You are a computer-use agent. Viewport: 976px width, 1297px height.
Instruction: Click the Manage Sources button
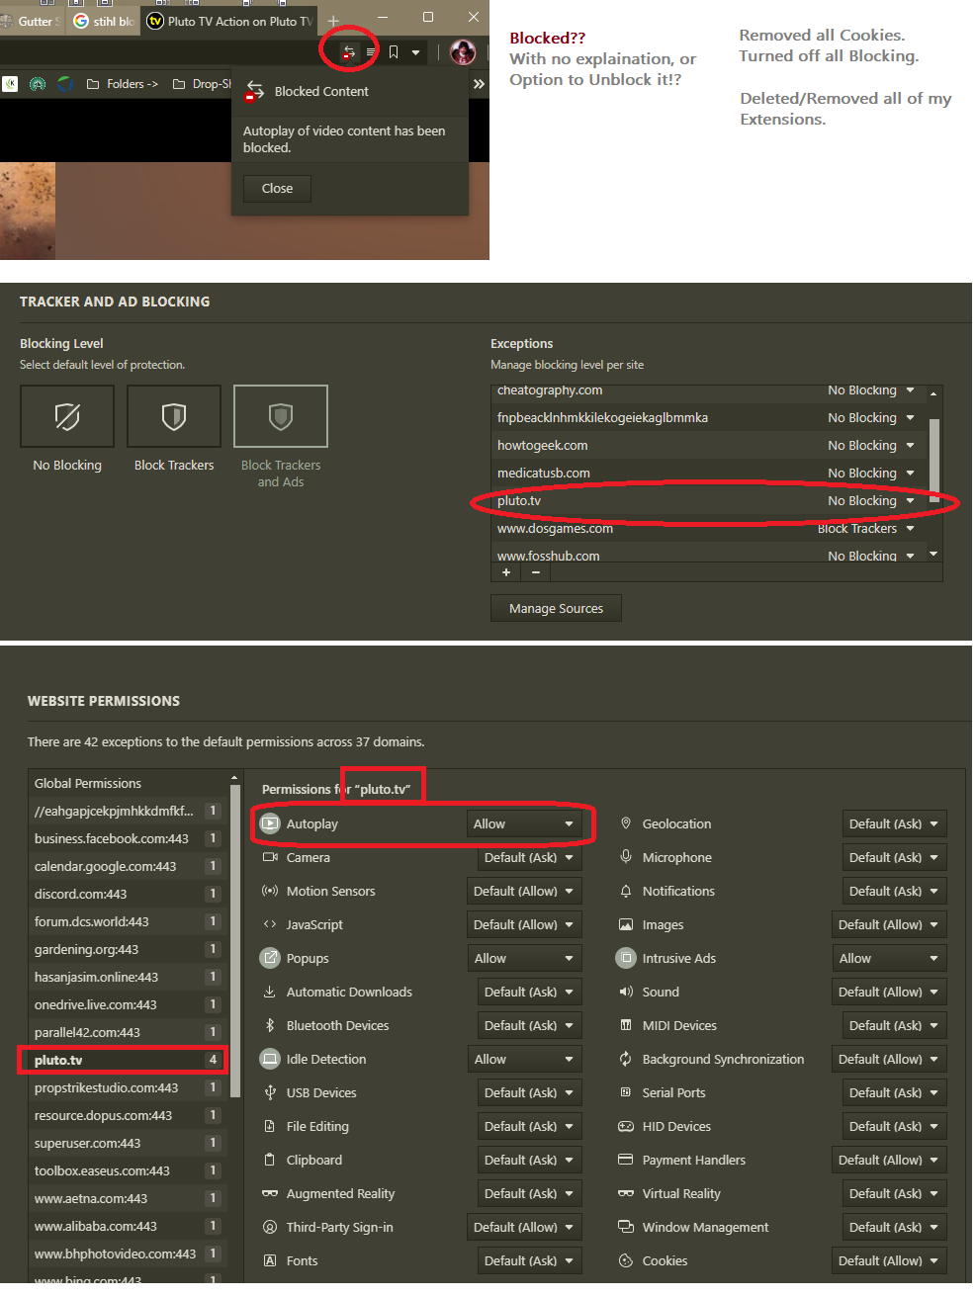tap(555, 608)
